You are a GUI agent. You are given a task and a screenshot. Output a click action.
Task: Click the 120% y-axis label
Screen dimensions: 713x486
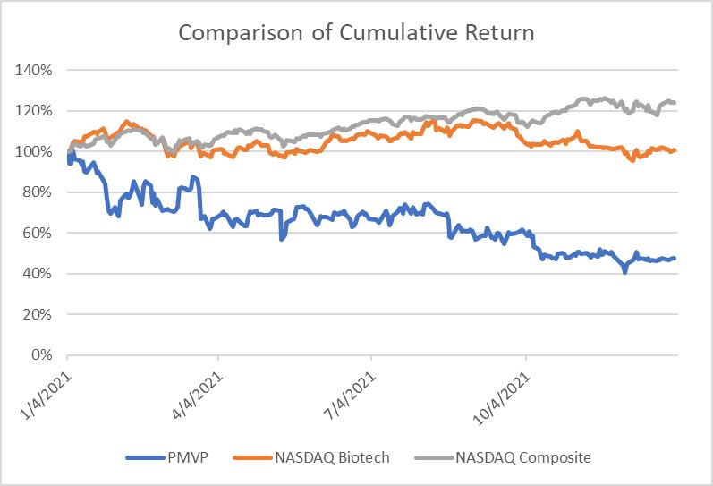pos(34,111)
